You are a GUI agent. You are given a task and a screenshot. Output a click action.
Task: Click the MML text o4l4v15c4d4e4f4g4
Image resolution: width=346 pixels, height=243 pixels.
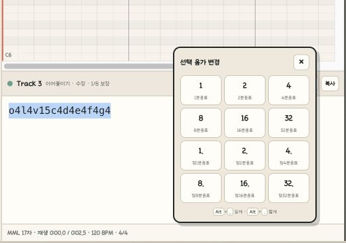click(x=59, y=111)
